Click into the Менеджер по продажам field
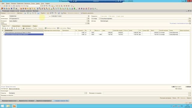192x108 pixels. click(146, 93)
